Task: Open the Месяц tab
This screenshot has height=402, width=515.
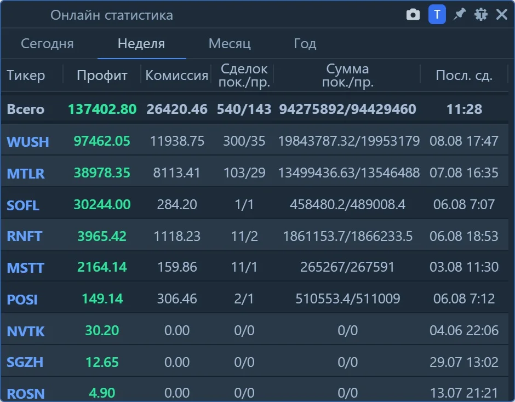Action: (230, 44)
